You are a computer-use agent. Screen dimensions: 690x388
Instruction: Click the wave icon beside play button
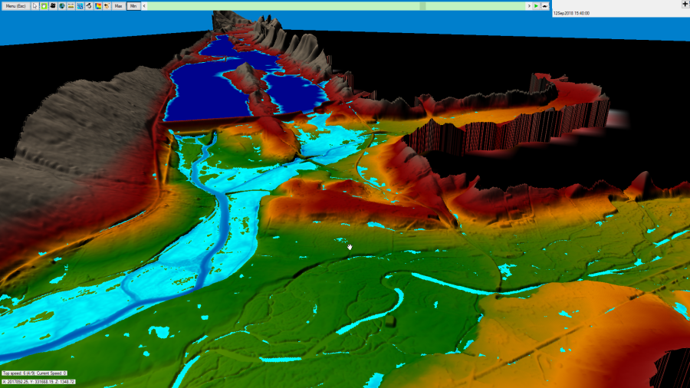coord(544,5)
